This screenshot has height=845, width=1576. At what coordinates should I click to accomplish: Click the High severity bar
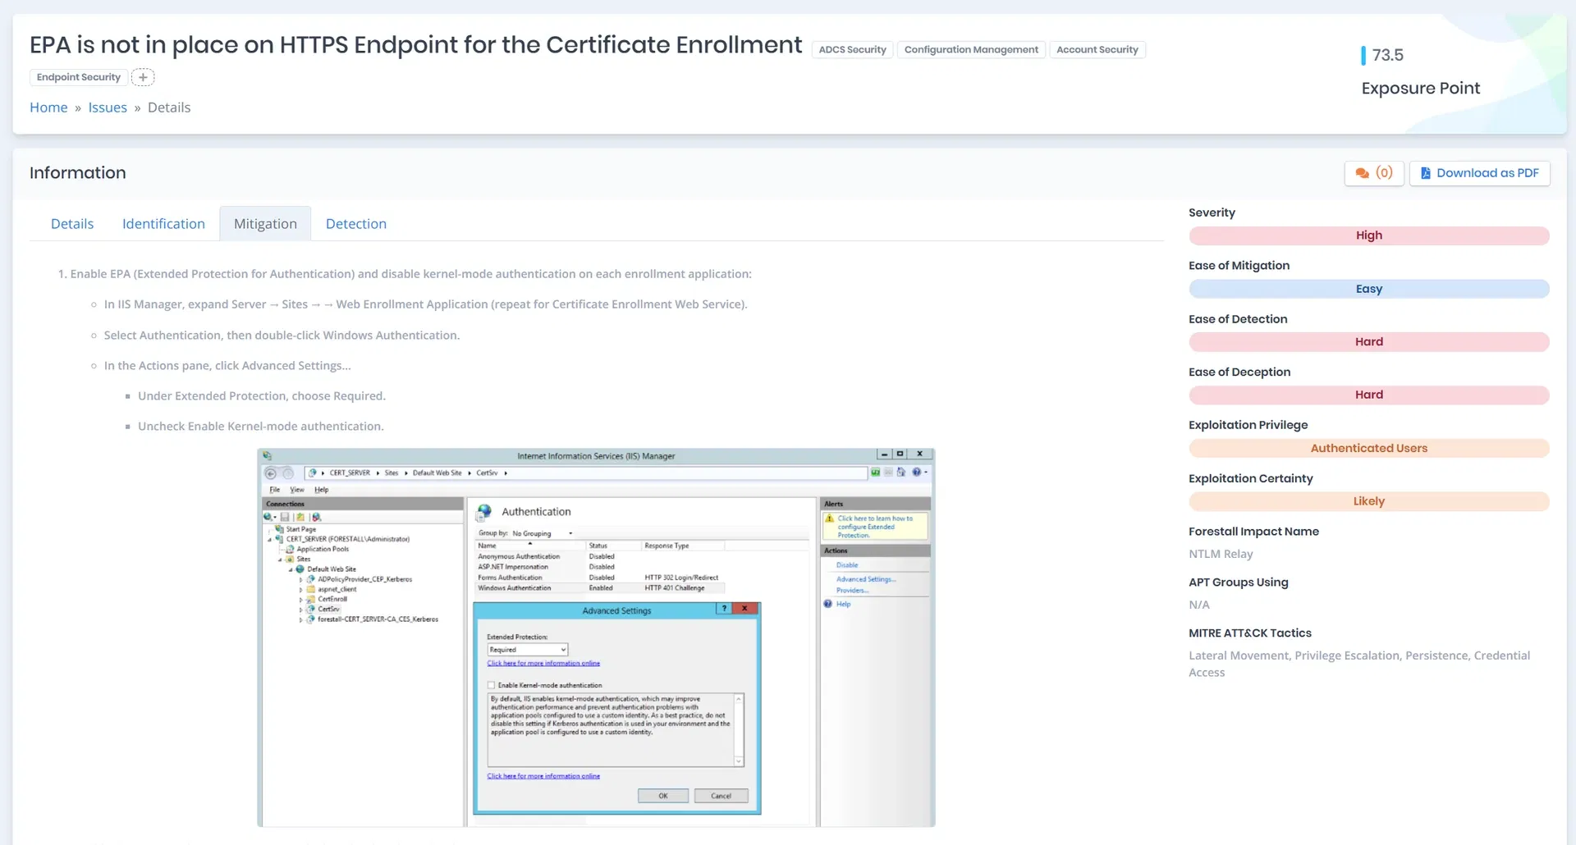[1368, 235]
